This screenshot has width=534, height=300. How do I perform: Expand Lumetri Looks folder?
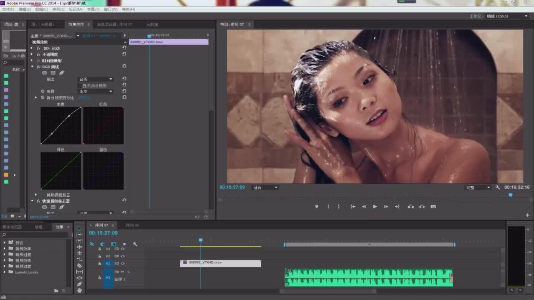coord(5,272)
